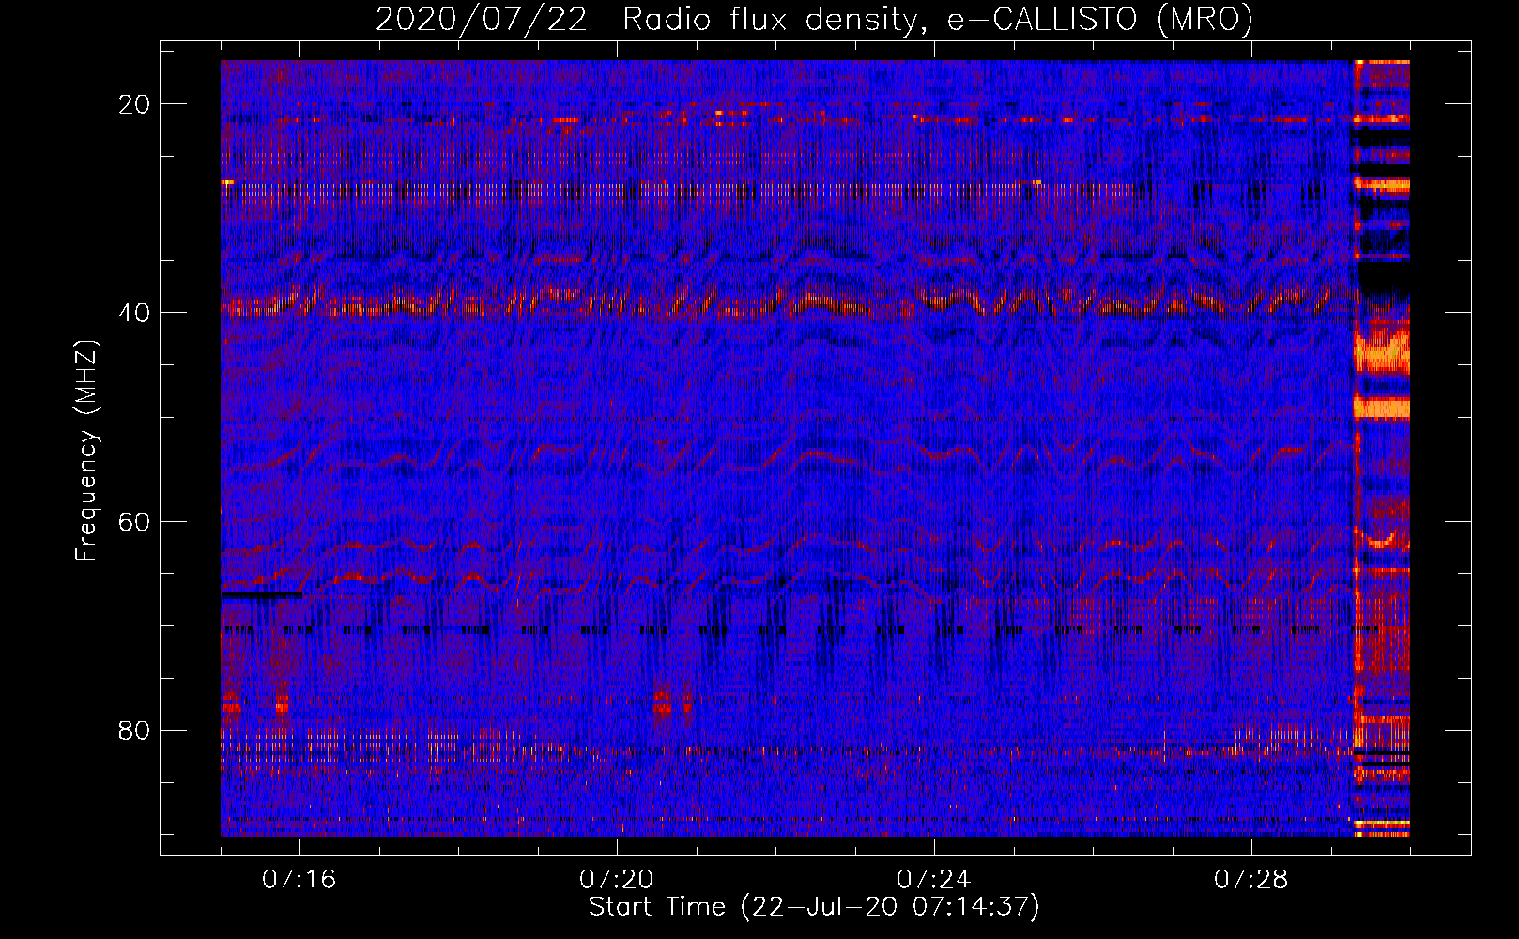Click the '20' frequency tick label

134,104
